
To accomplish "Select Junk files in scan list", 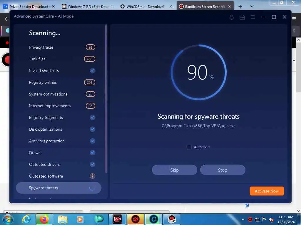I will point(58,59).
